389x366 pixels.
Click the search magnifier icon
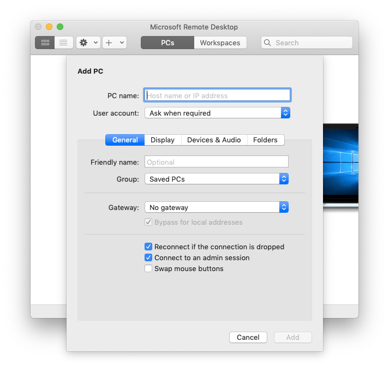point(268,43)
